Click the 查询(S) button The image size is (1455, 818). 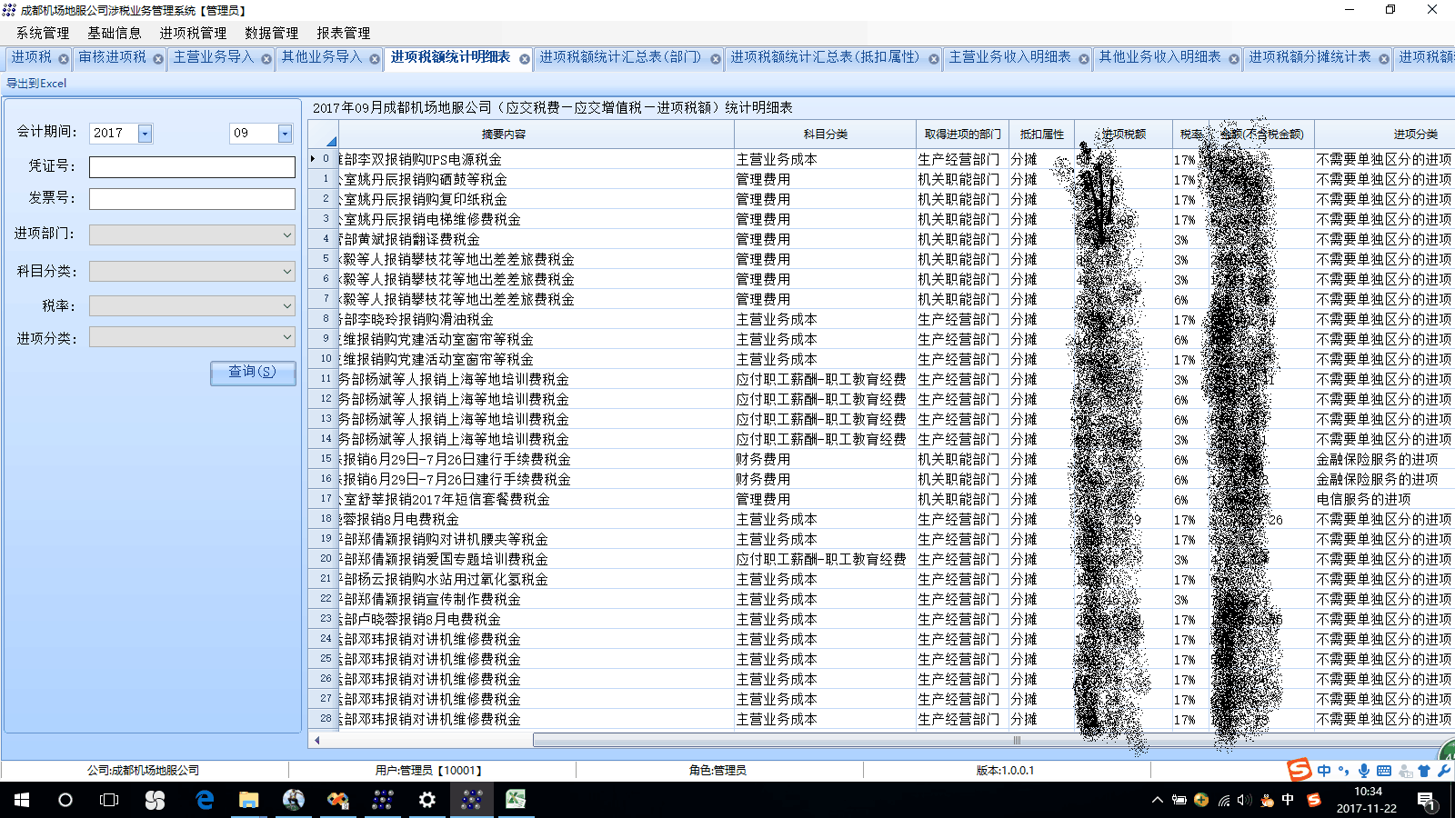tap(252, 372)
